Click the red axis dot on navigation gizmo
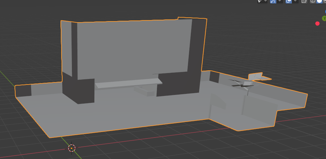The width and height of the screenshot is (326, 159). tap(317, 24)
